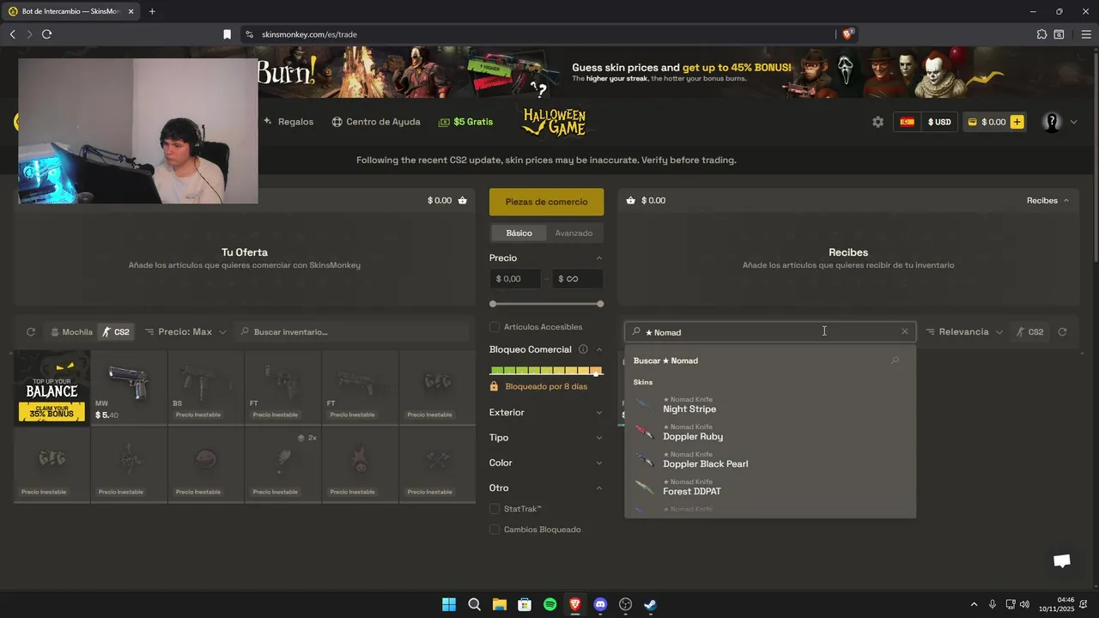1099x618 pixels.
Task: Select CS2 game filter in your inventory
Action: (x=115, y=332)
